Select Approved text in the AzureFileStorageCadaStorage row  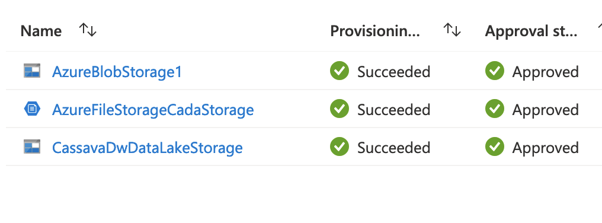pyautogui.click(x=545, y=110)
